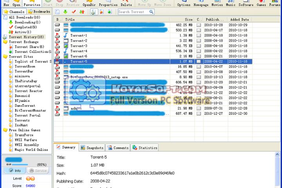Screen dimensions: 282x188
Task: Sort by the Title column header
Action: pos(116,20)
